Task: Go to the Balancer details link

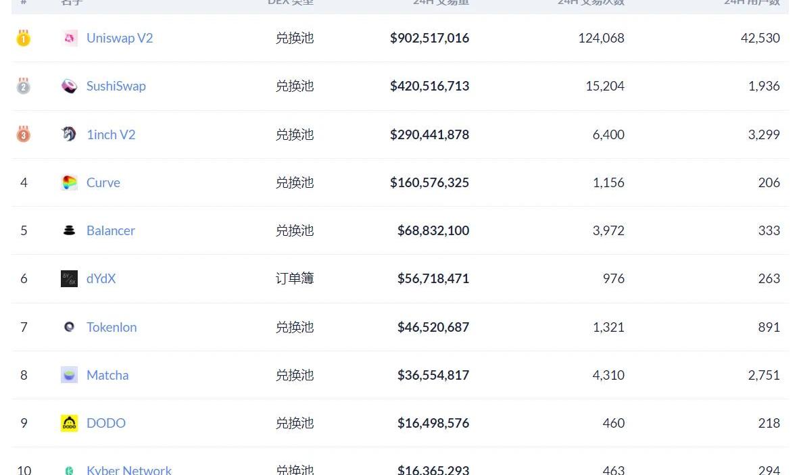Action: click(110, 230)
